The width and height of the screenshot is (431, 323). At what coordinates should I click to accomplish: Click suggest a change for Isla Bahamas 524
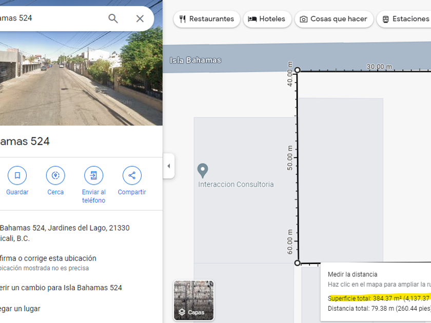pyautogui.click(x=61, y=288)
